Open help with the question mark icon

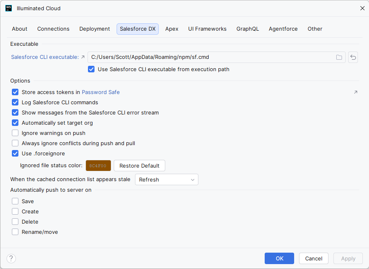point(11,258)
